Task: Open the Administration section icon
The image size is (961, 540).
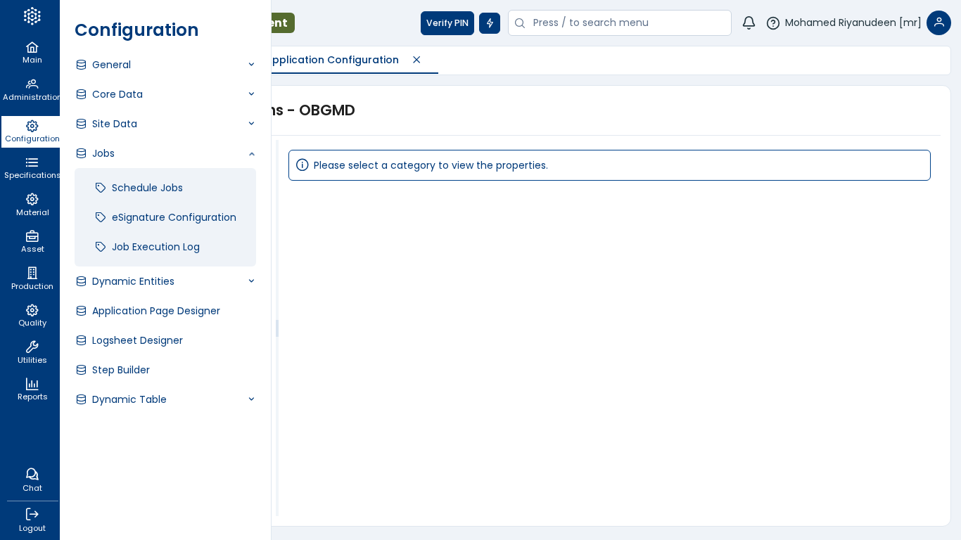Action: pos(32,89)
